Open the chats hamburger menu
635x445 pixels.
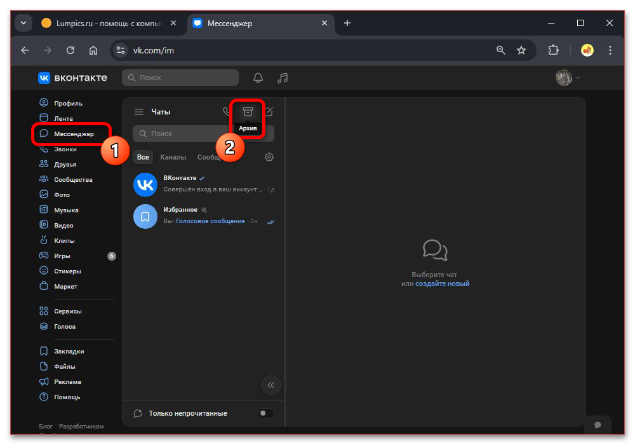coord(139,112)
